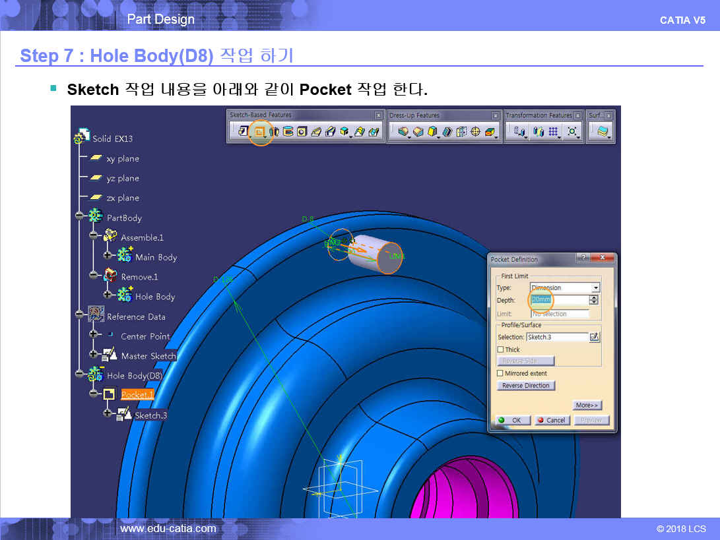Select the Chamfer tool icon
Viewport: 720px width, 540px height.
point(418,132)
